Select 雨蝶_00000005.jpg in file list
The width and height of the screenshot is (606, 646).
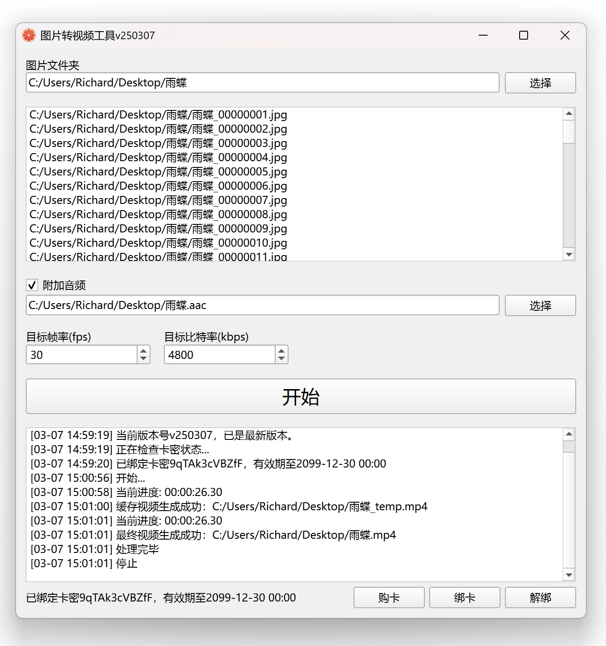point(158,172)
